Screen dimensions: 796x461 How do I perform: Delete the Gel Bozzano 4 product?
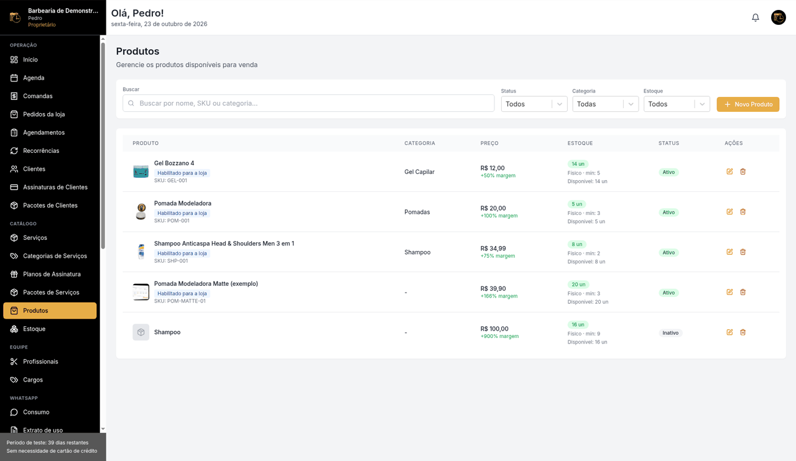click(x=743, y=171)
